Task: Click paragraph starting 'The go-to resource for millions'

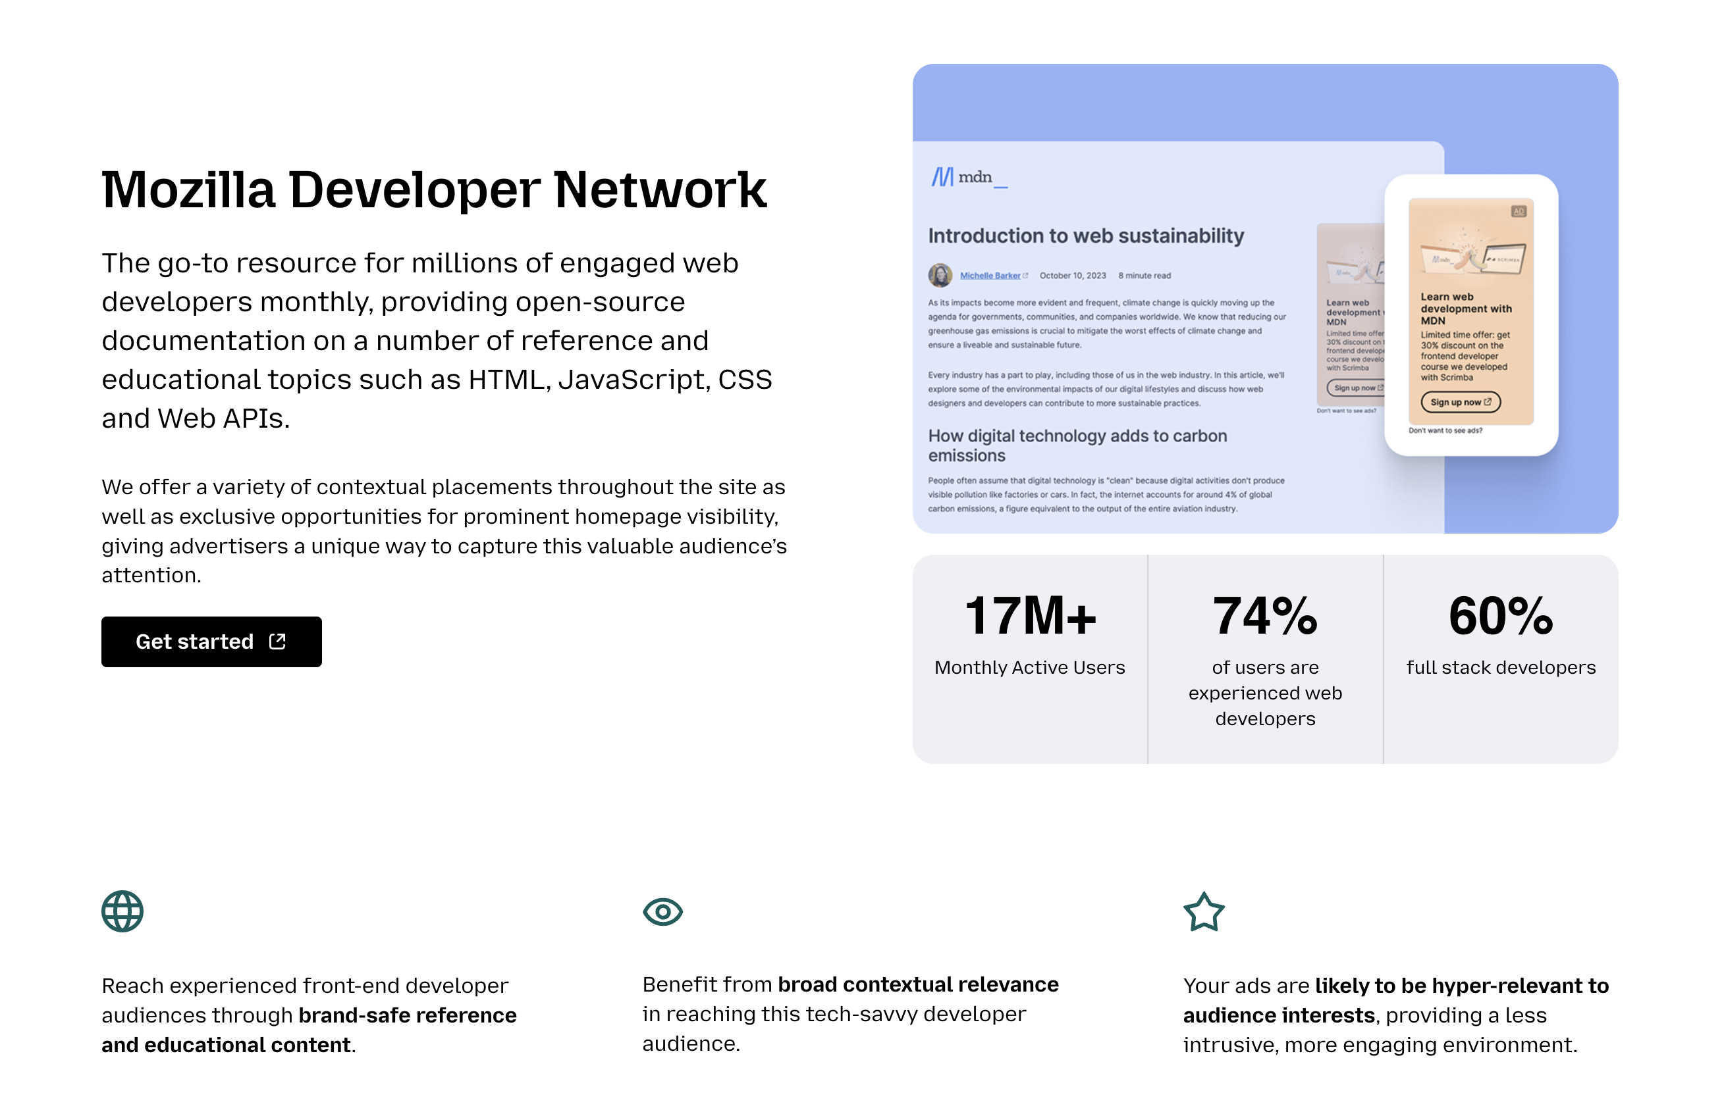Action: point(437,340)
